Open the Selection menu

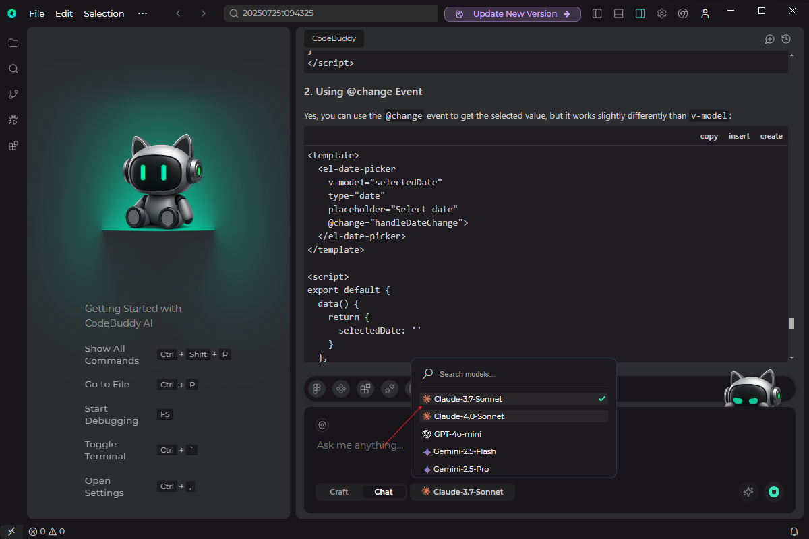pyautogui.click(x=104, y=13)
